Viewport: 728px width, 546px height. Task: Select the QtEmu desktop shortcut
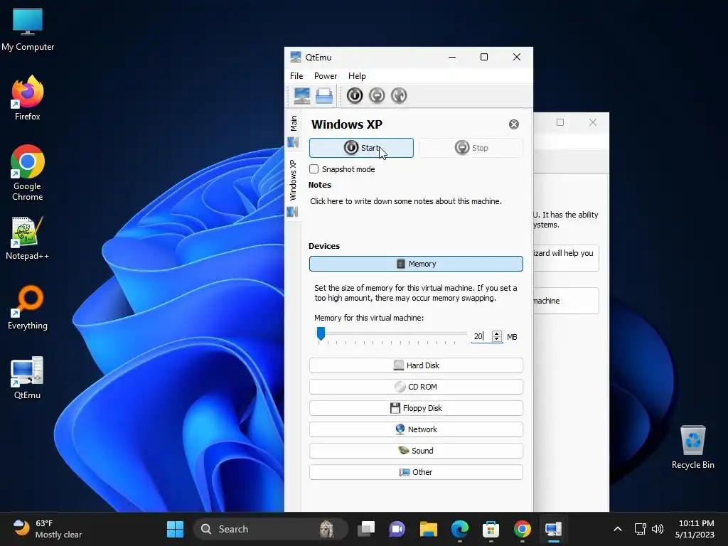(x=28, y=378)
